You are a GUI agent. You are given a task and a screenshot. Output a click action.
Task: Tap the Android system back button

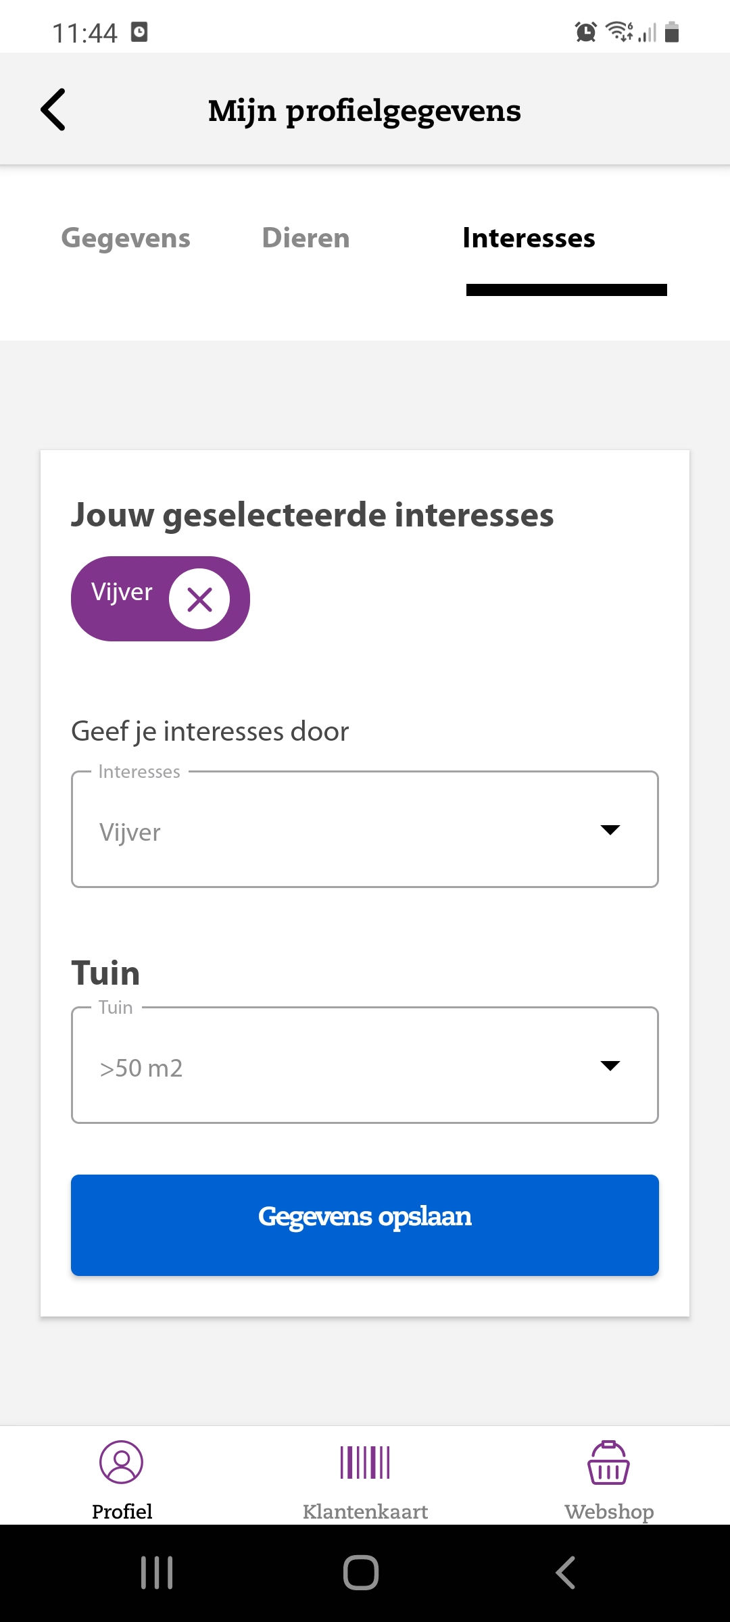click(x=566, y=1573)
